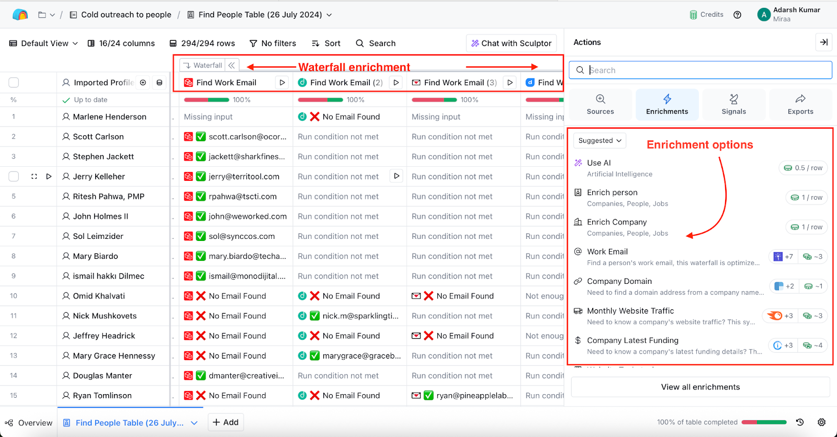Click the scott.carlson@ocor... email cell

pyautogui.click(x=236, y=136)
